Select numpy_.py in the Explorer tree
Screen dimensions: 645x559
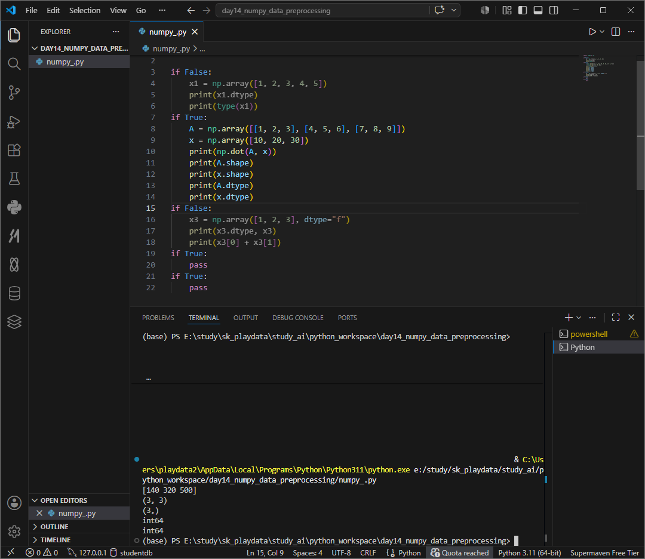pos(79,62)
